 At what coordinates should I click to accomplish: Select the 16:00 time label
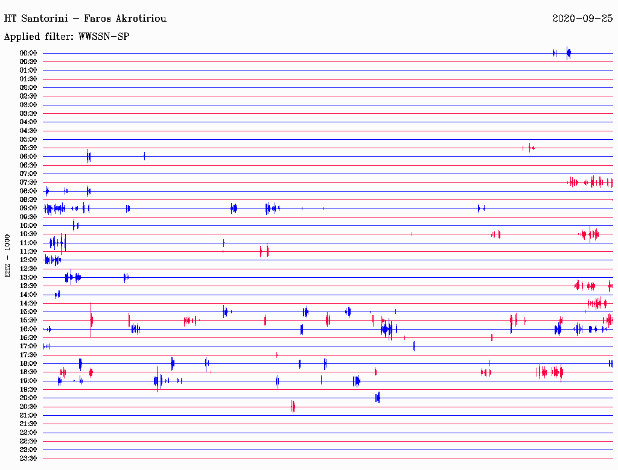(x=28, y=329)
